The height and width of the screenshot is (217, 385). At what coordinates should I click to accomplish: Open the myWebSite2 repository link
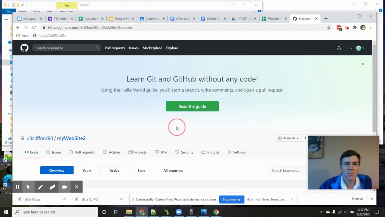(x=71, y=138)
